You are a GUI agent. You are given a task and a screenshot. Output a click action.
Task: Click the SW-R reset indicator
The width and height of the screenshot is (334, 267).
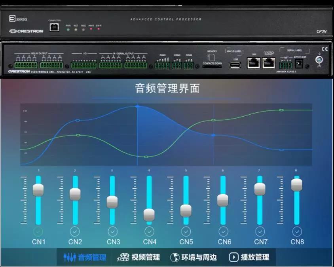click(x=99, y=29)
